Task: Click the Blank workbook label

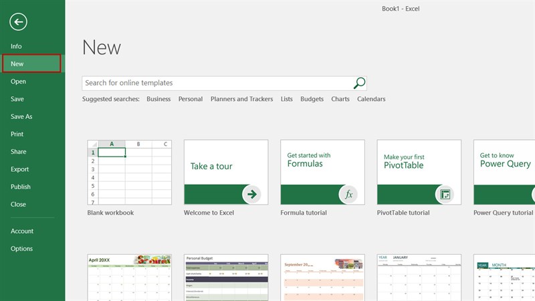Action: pyautogui.click(x=110, y=213)
